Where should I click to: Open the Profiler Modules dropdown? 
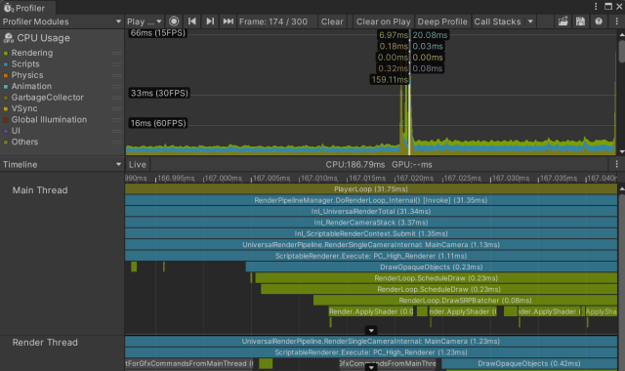62,21
